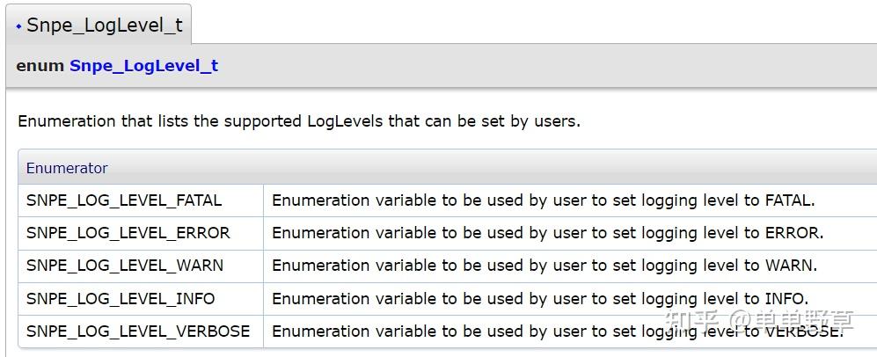Click the description for the INFO logging level
Viewport: 877px width, 357px height.
coord(540,299)
